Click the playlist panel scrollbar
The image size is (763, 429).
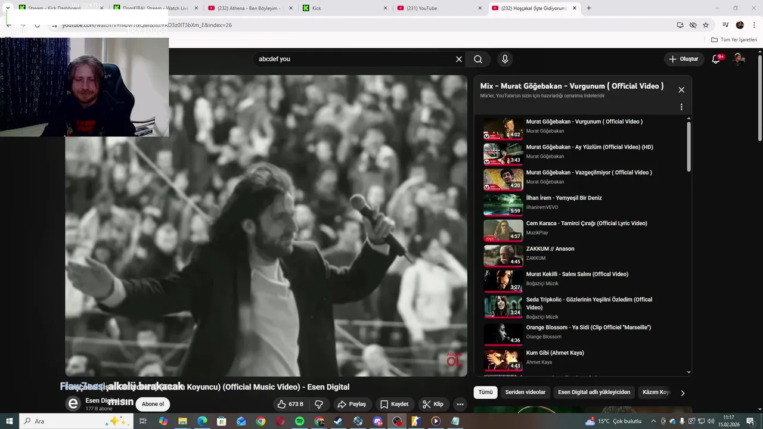coord(689,146)
